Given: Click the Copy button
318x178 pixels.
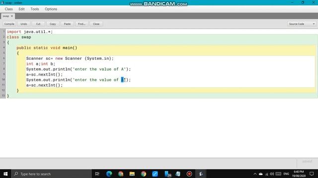Looking at the screenshot, I should coord(53,24).
